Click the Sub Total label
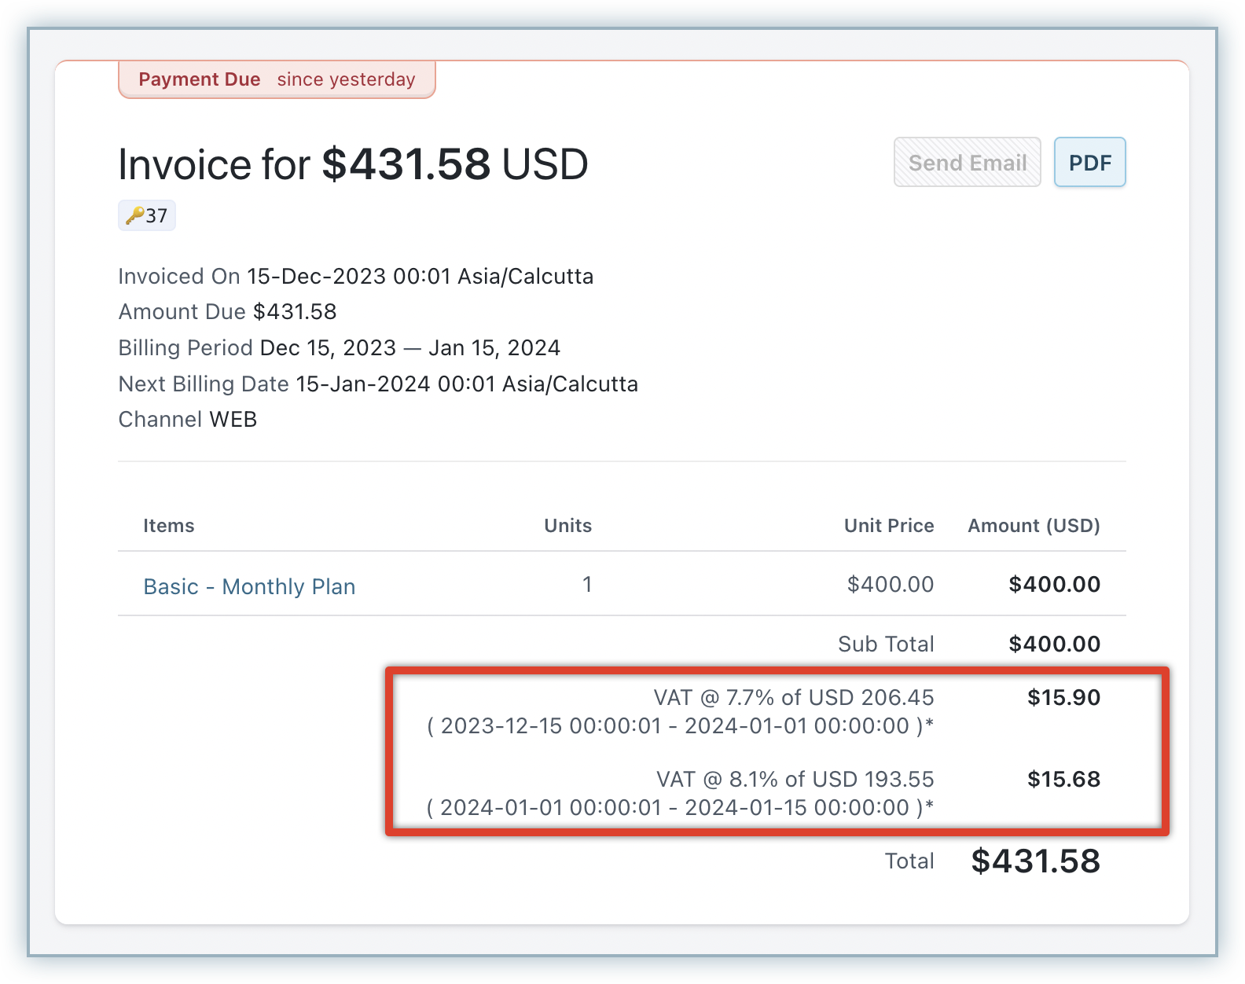This screenshot has width=1245, height=984. click(886, 644)
